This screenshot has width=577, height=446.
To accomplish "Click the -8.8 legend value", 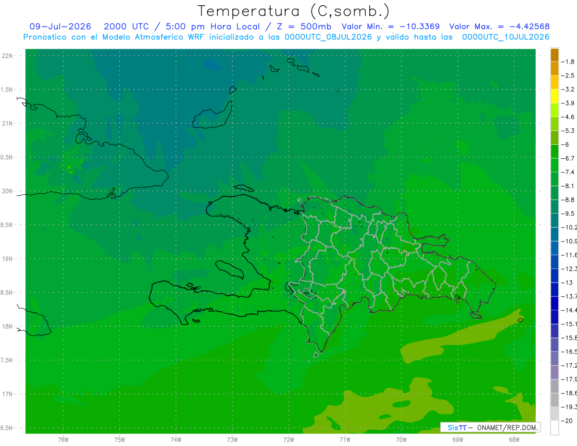I will [x=568, y=200].
